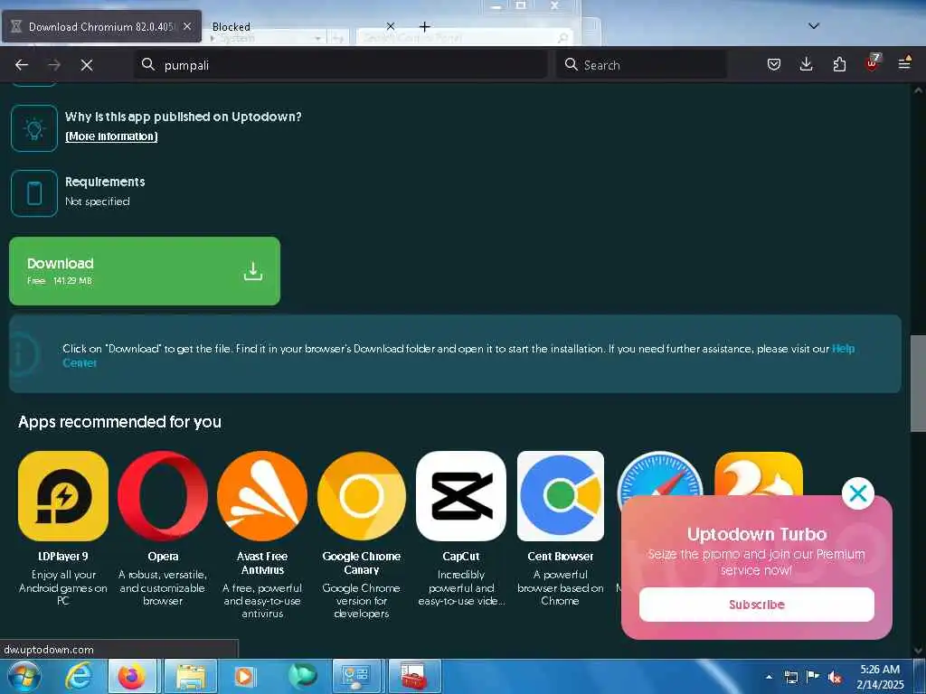
Task: Close the Blocked tab
Action: click(x=391, y=26)
